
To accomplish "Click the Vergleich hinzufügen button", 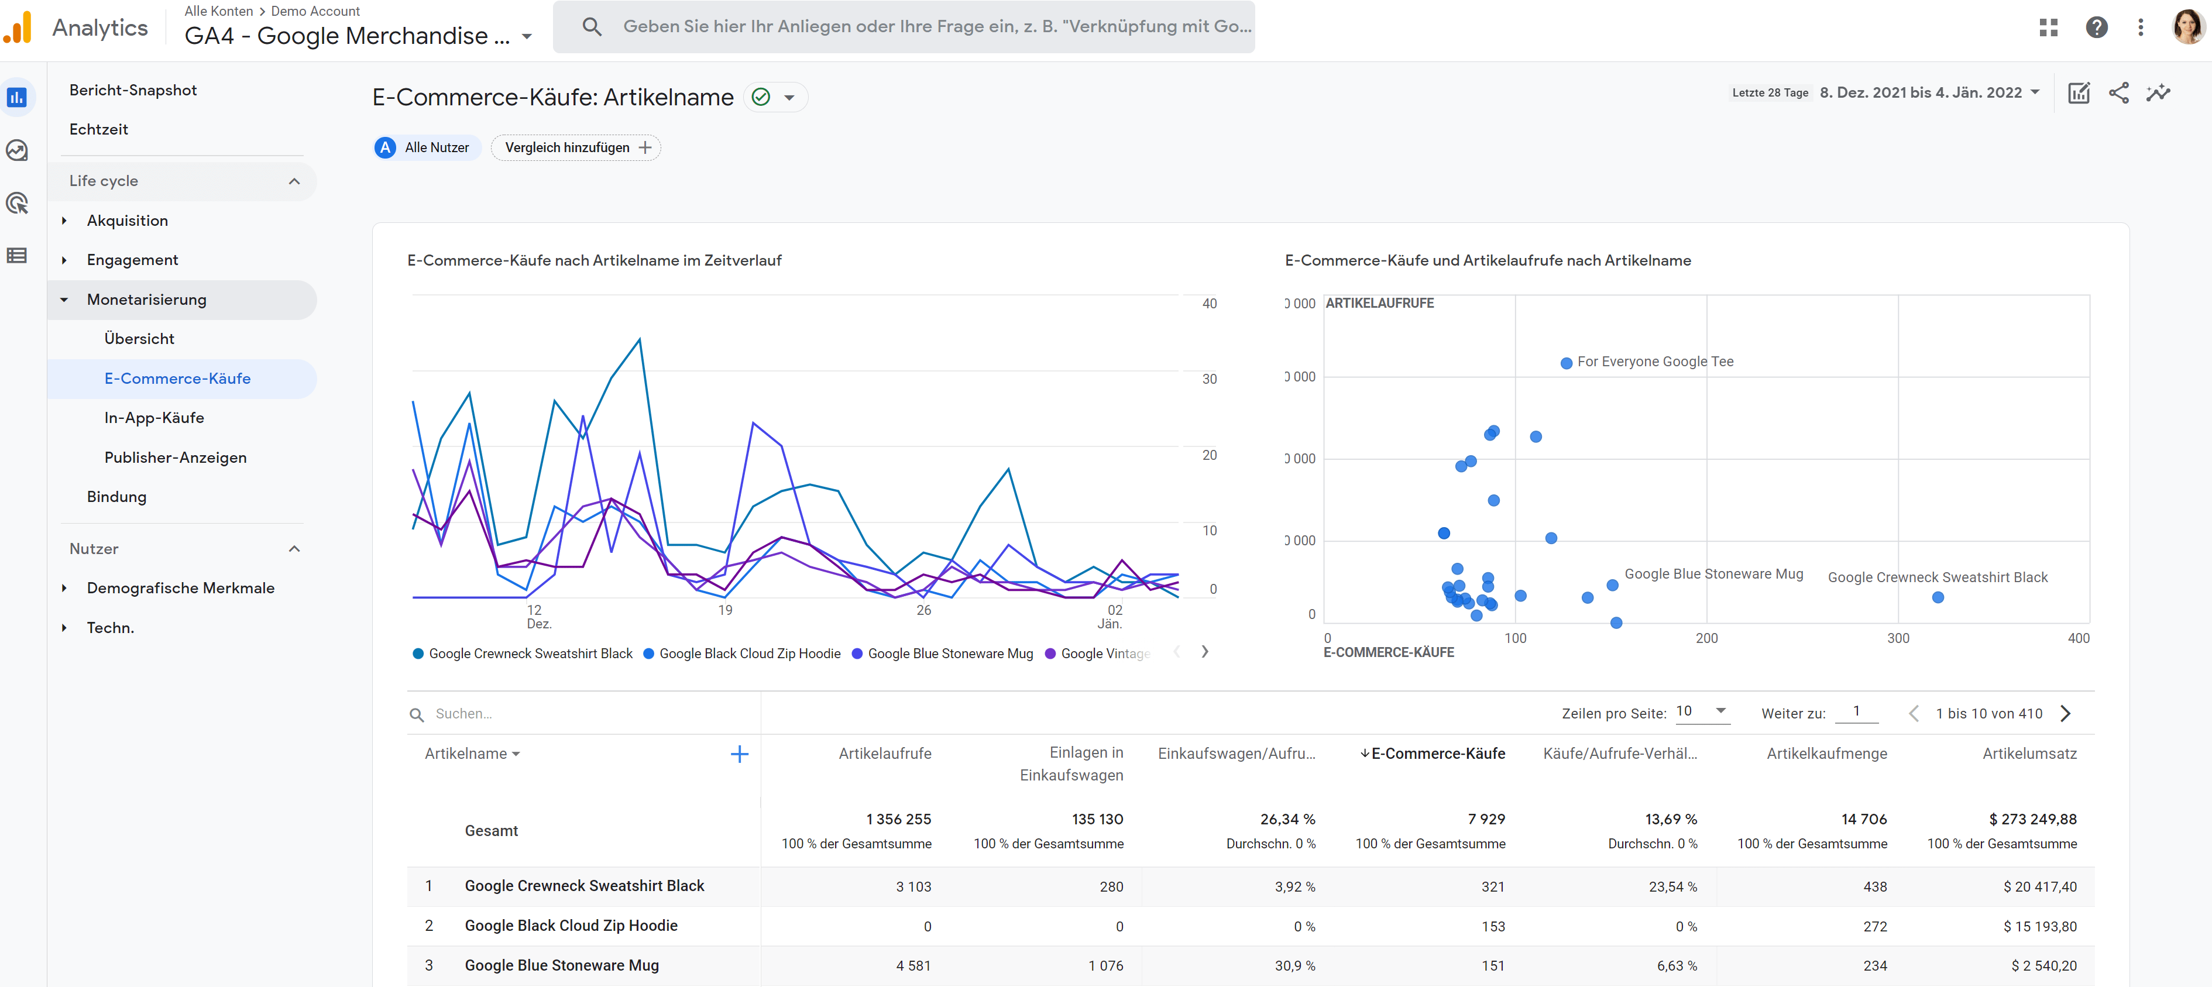I will [575, 147].
